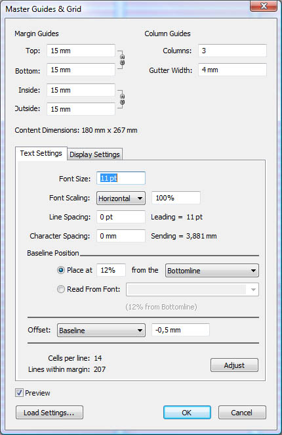Viewport: 282px width, 435px height.
Task: Expand the Bottomline baseline position dropdown
Action: pos(212,271)
